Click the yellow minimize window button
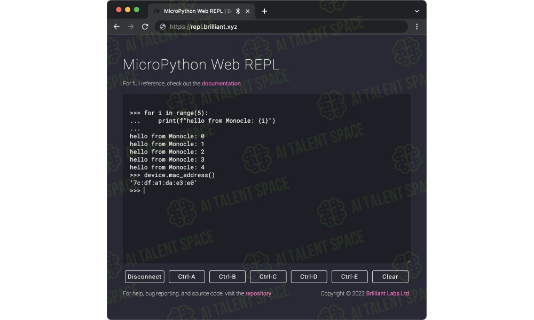 pyautogui.click(x=128, y=10)
